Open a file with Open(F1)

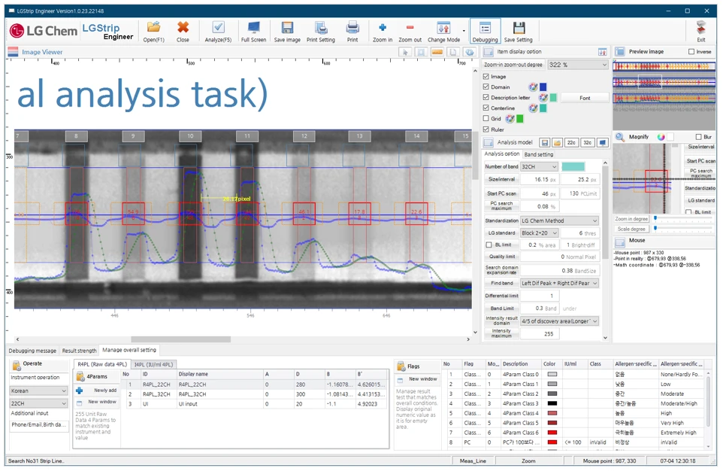(x=153, y=32)
